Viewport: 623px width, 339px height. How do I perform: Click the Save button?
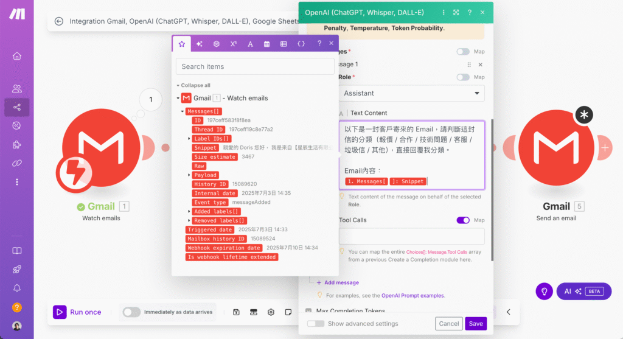point(476,324)
